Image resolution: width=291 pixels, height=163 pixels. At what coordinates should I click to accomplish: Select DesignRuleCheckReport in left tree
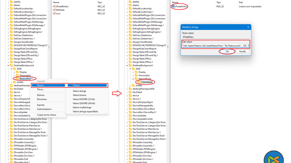tap(26, 48)
